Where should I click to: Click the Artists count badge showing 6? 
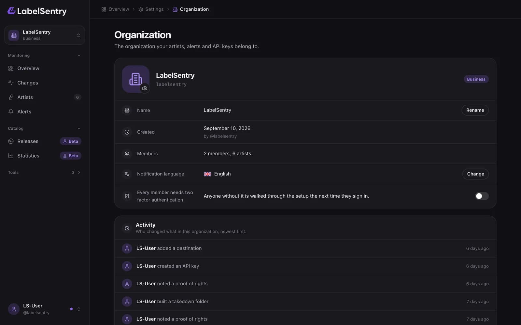coord(77,97)
